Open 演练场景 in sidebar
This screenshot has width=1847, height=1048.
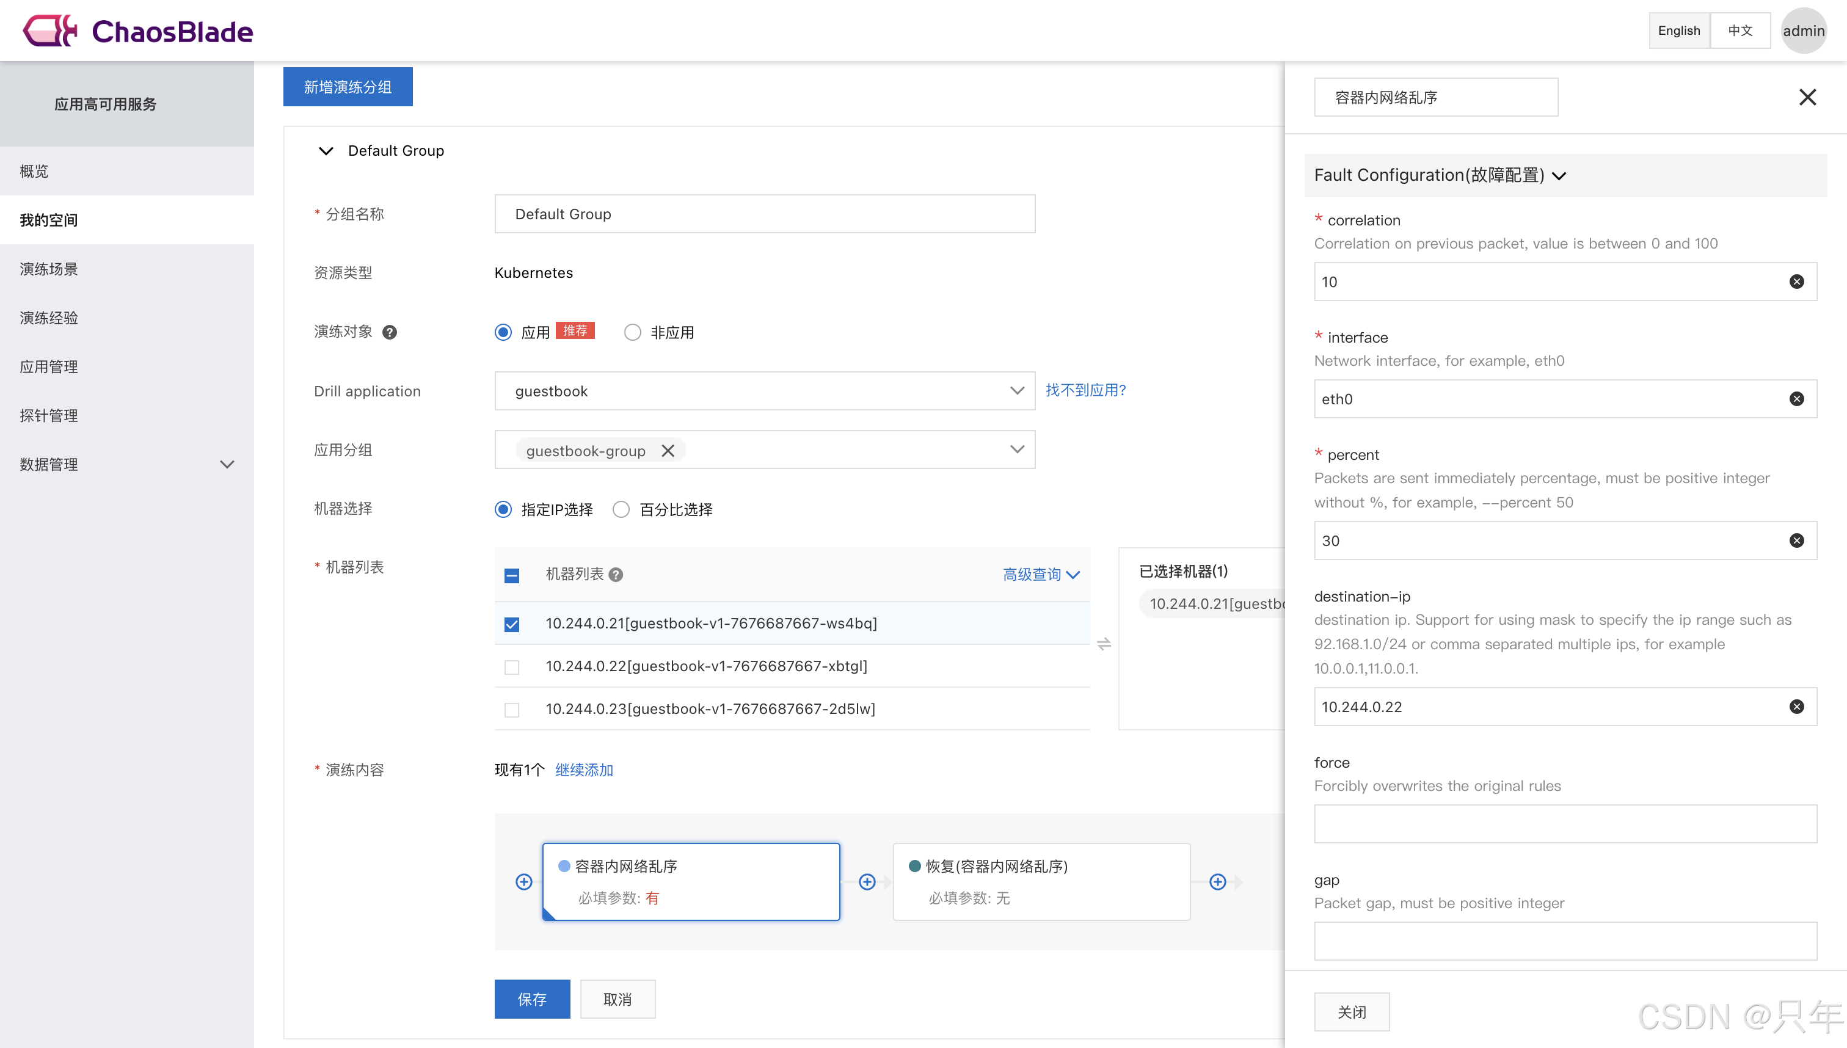(x=49, y=269)
